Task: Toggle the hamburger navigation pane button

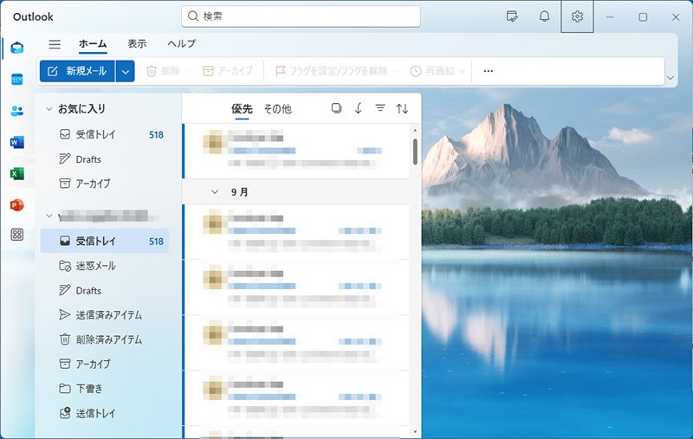Action: click(x=55, y=44)
